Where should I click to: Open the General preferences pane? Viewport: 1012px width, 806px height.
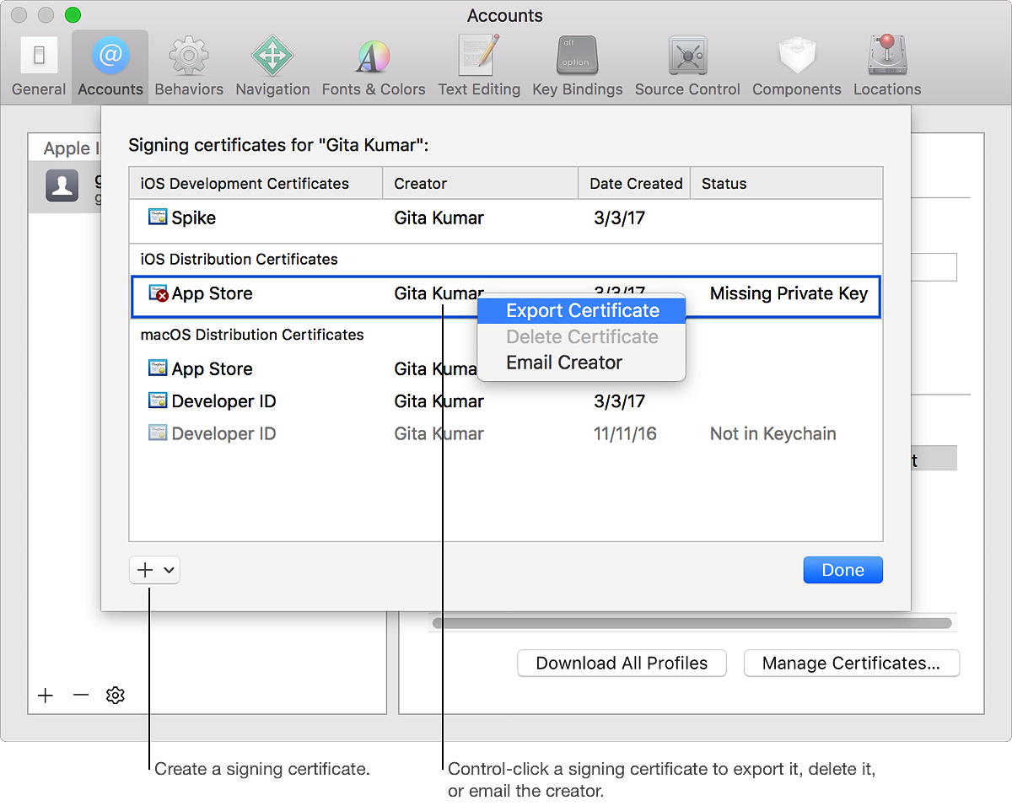pos(39,66)
